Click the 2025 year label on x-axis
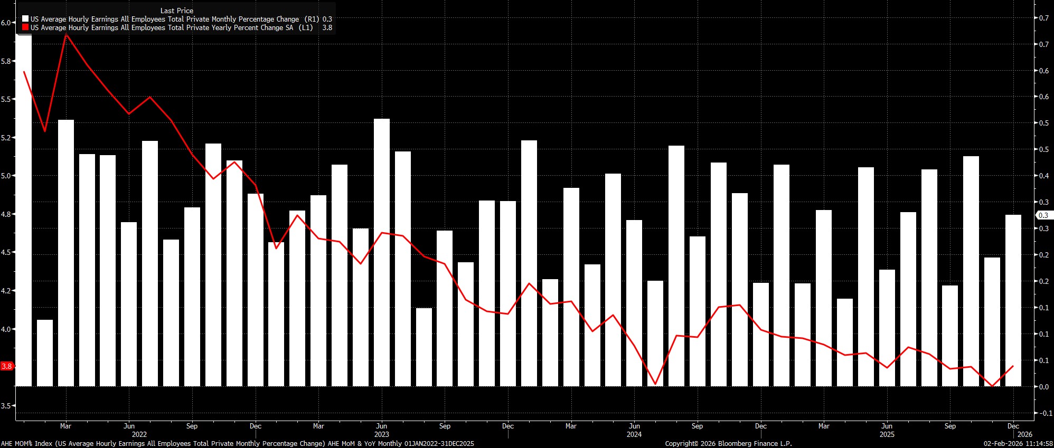The height and width of the screenshot is (448, 1054). [x=887, y=434]
